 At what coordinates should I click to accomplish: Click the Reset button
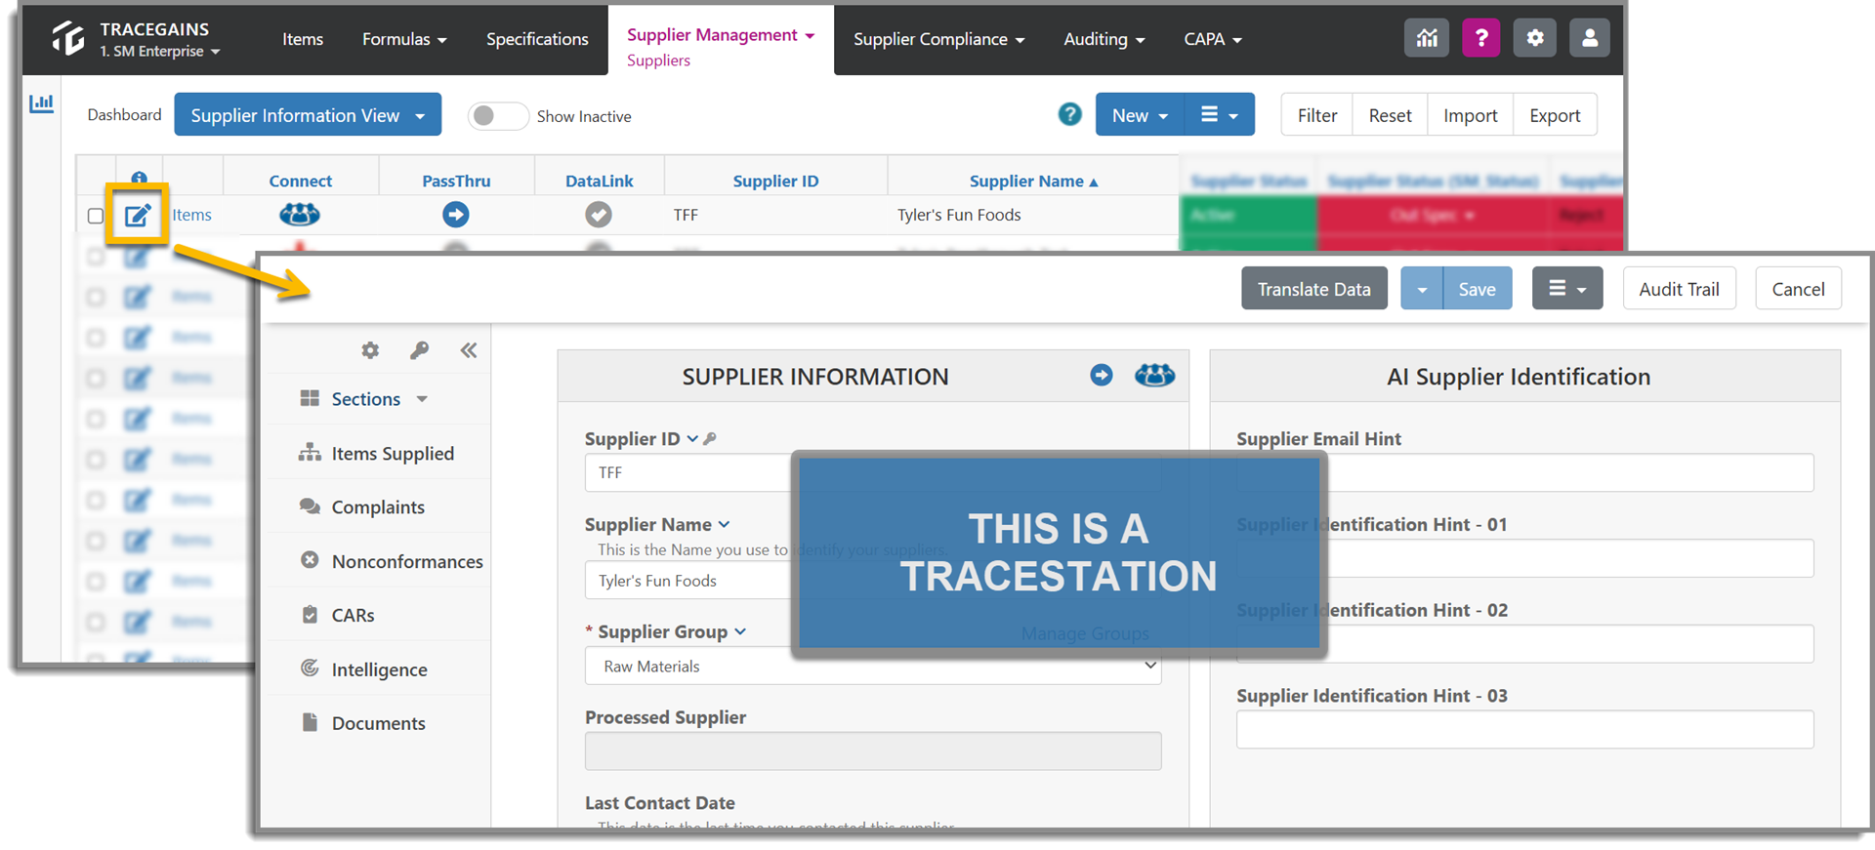(1390, 115)
